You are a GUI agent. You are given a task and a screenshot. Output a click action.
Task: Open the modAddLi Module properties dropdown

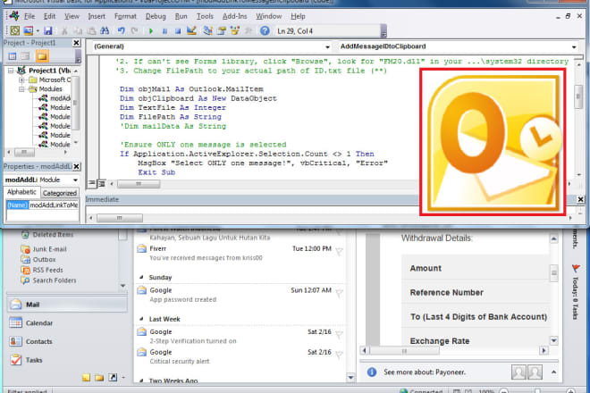pyautogui.click(x=75, y=180)
